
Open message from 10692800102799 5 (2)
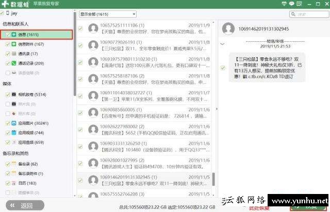[144, 164]
